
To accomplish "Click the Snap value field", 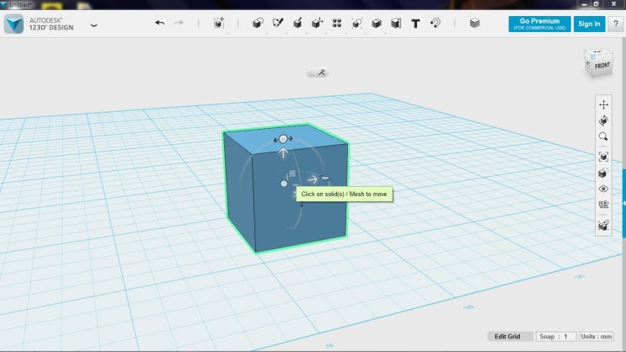I will click(556, 337).
